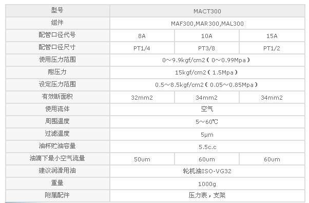The height and width of the screenshot is (203, 309).
Task: Select the 15A port code cell
Action: click(x=272, y=35)
